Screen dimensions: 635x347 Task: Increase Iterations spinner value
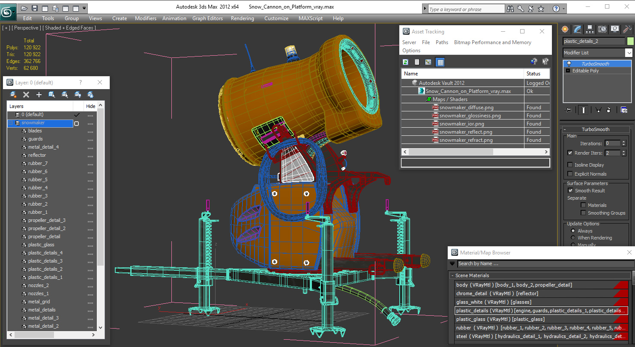coord(623,142)
